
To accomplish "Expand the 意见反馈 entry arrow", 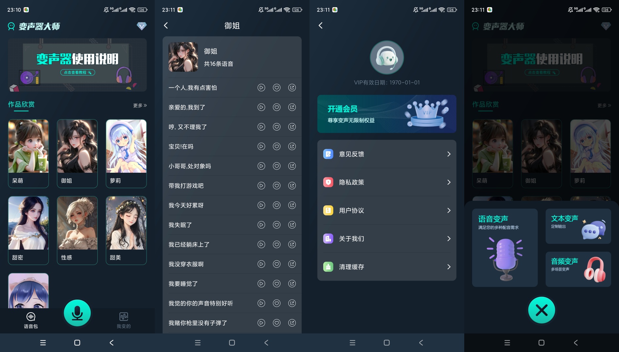I will click(449, 154).
